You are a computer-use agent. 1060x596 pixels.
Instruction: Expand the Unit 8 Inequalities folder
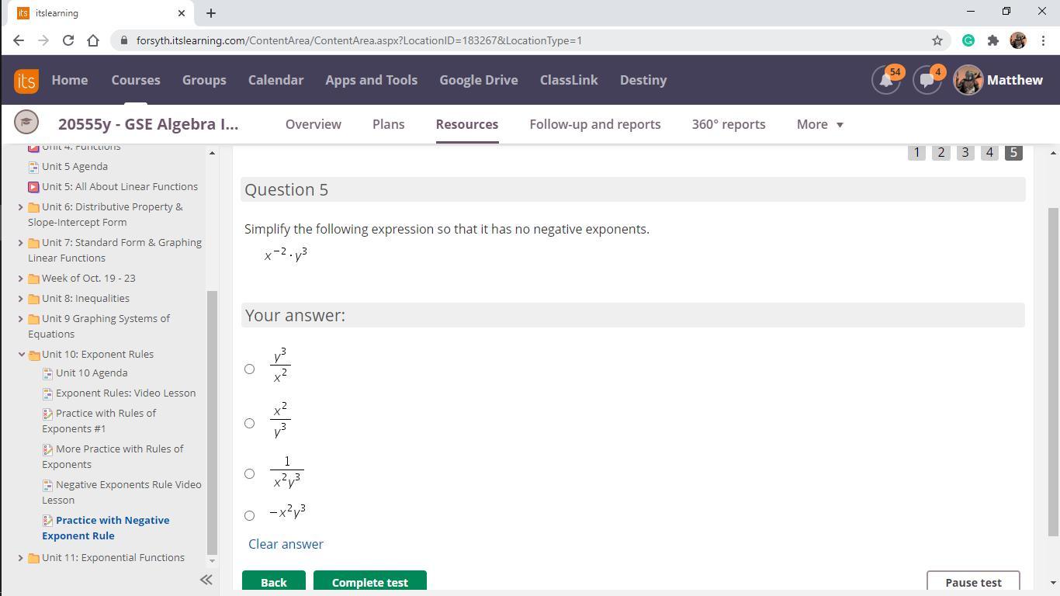[20, 299]
